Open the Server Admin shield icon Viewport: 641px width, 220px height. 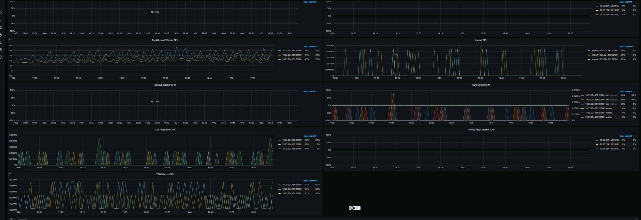point(1,57)
